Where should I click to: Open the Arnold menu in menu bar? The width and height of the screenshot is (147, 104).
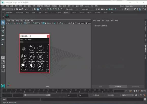(x=87, y=6)
